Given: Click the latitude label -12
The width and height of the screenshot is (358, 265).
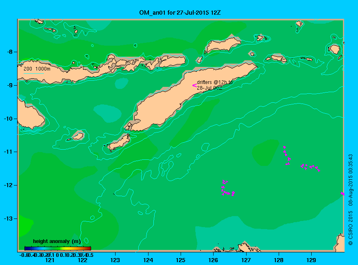Looking at the screenshot, I should 8,185.
